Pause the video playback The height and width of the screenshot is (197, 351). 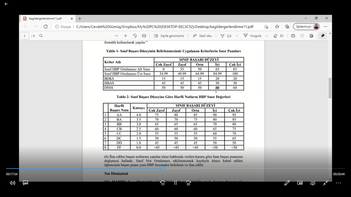(x=175, y=183)
